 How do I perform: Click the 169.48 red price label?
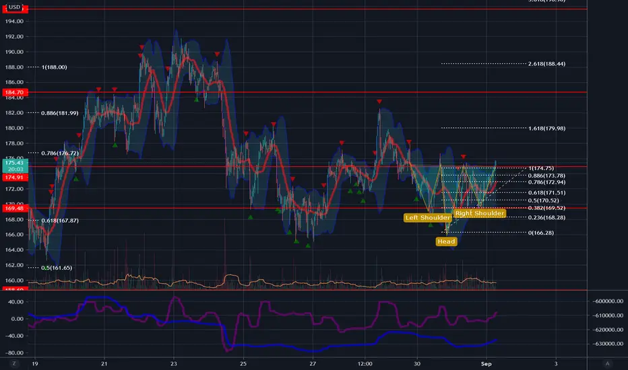(15, 208)
